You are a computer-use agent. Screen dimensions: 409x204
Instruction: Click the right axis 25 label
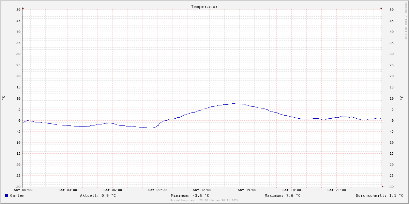coord(392,65)
